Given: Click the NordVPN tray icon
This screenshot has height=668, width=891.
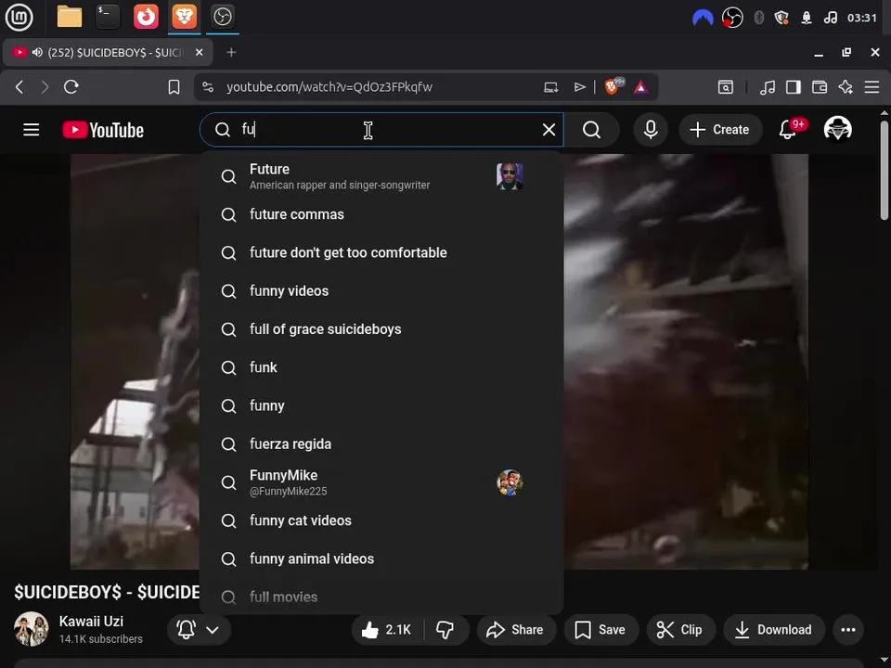Looking at the screenshot, I should click(x=703, y=18).
